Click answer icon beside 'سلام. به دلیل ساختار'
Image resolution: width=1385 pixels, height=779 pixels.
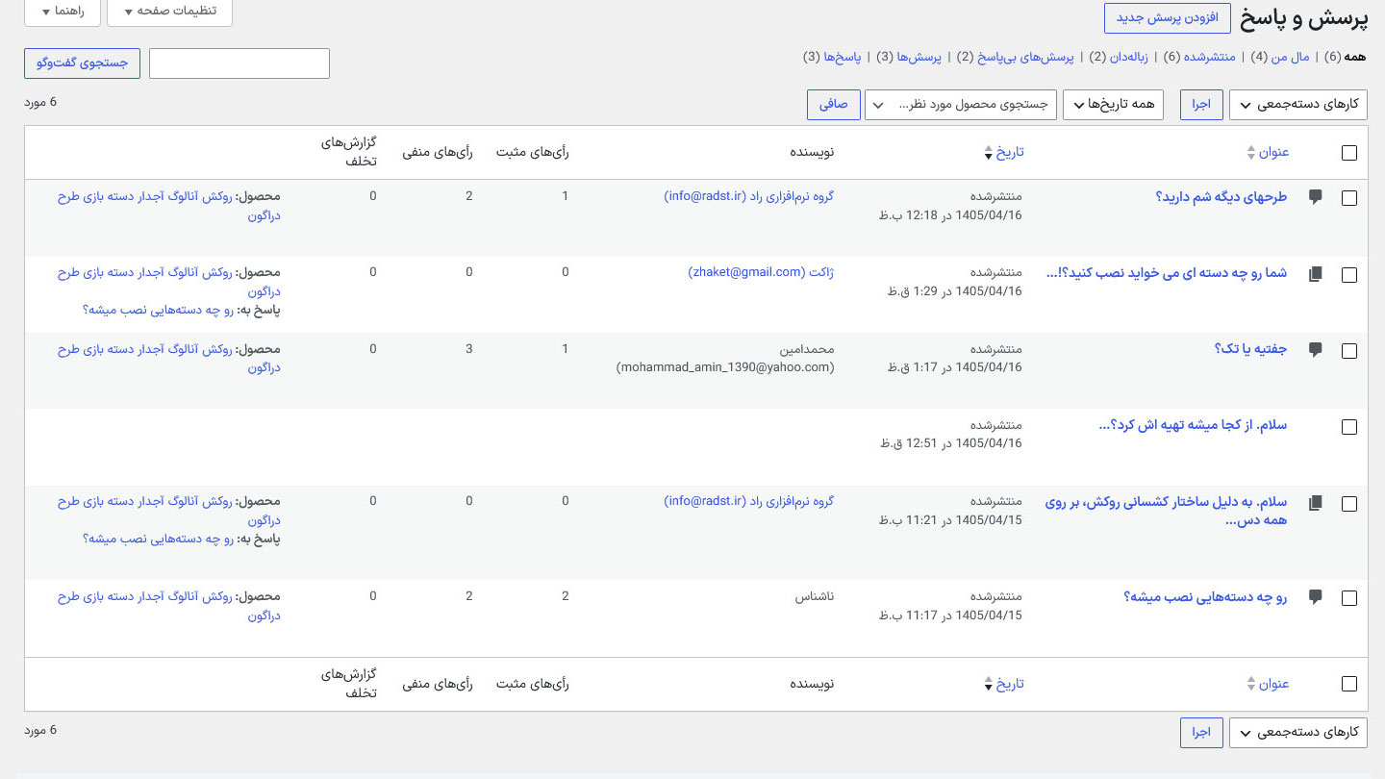pos(1316,503)
